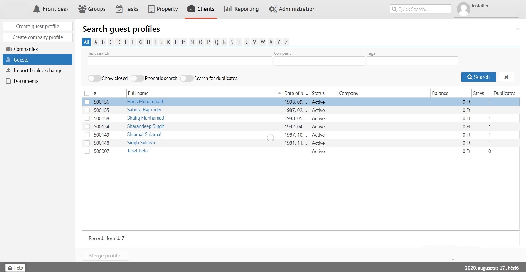Image resolution: width=526 pixels, height=272 pixels.
Task: Click the Create guest profile button
Action: (38, 26)
